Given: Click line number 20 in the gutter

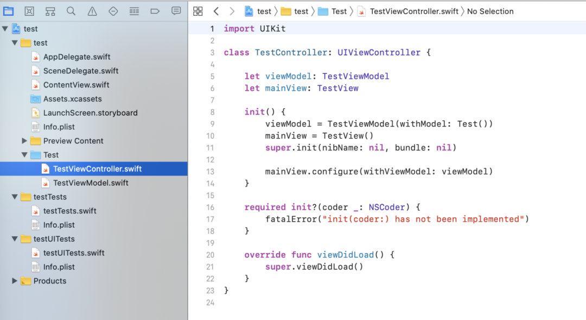Looking at the screenshot, I should click(211, 255).
